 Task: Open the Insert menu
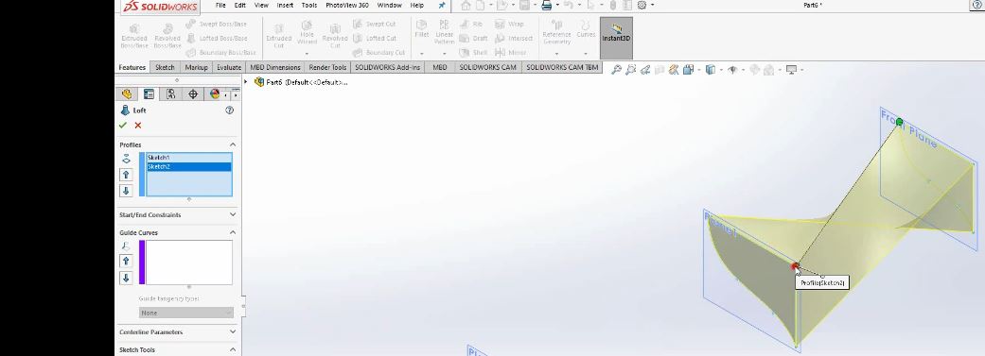pos(285,5)
